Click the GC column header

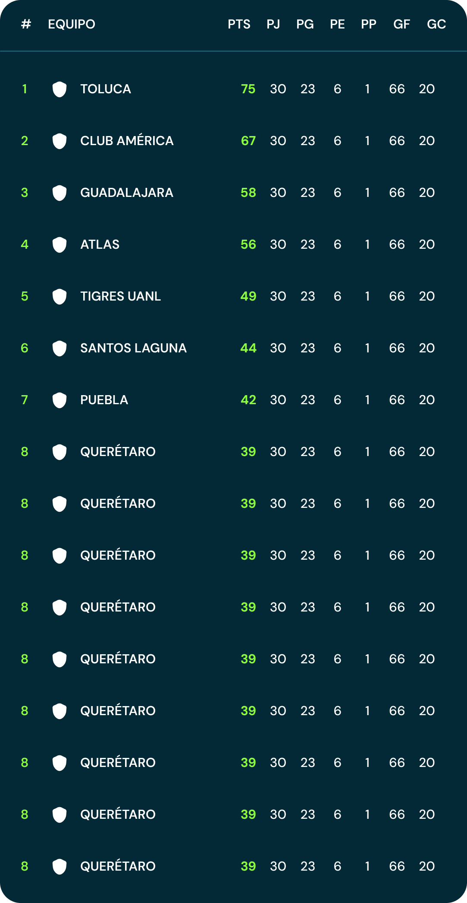(436, 24)
